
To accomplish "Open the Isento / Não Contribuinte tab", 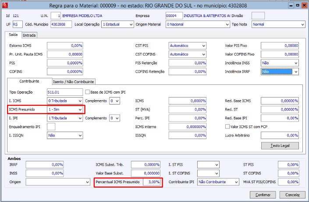I will 74,82.
